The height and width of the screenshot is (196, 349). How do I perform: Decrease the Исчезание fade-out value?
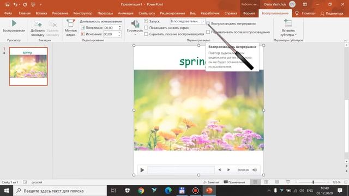119,35
